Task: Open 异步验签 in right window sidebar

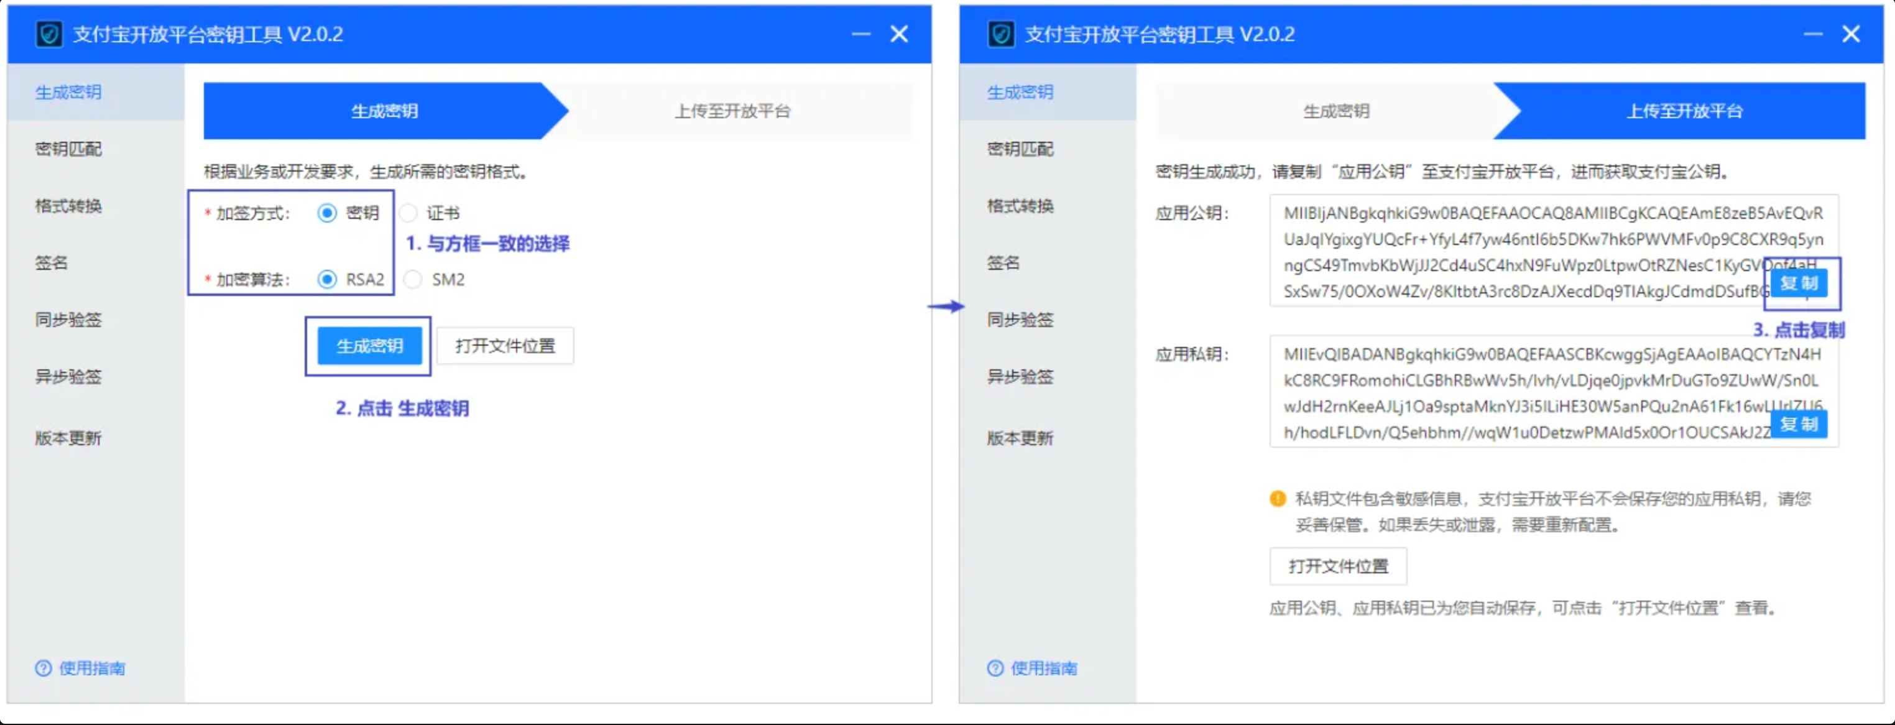Action: coord(1048,376)
